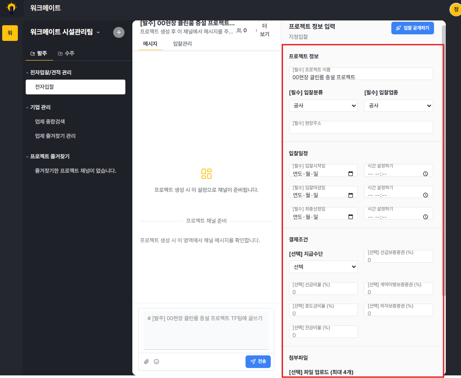Open calendar picker for 최종선정일

point(350,217)
